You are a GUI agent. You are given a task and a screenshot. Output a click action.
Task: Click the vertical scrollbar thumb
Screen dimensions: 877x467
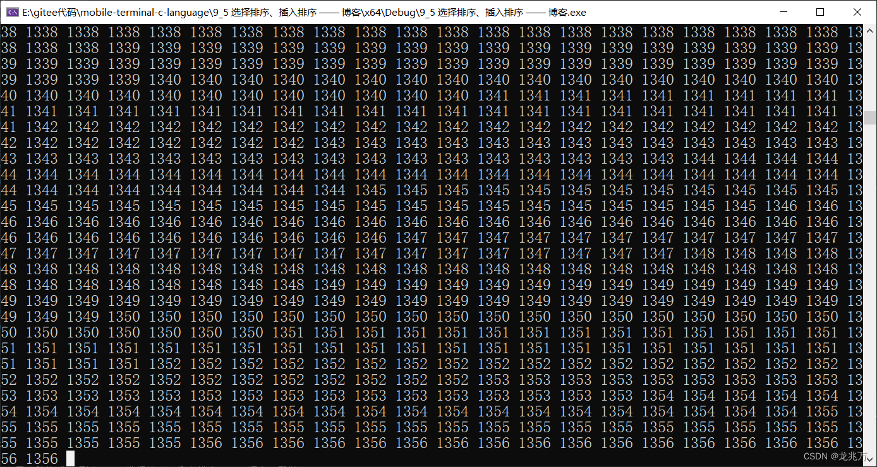(871, 118)
